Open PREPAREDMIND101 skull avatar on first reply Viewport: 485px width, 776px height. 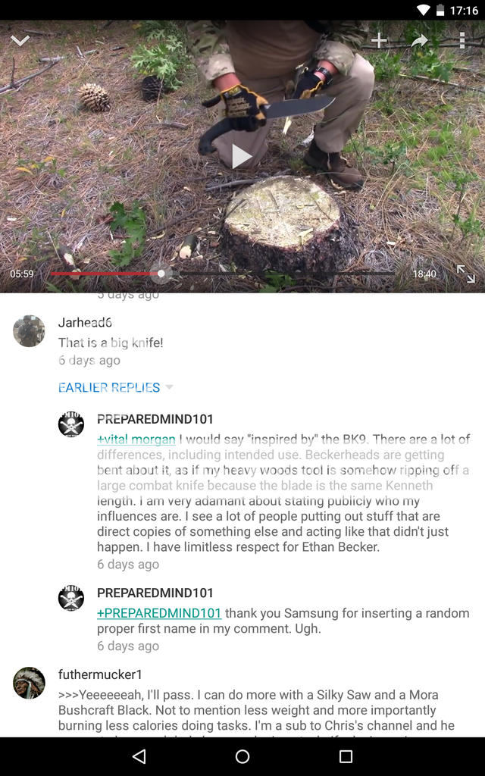click(71, 424)
